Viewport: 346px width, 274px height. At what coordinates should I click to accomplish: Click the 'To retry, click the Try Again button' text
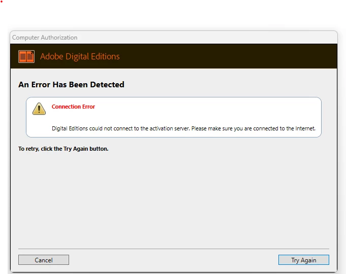coord(64,149)
